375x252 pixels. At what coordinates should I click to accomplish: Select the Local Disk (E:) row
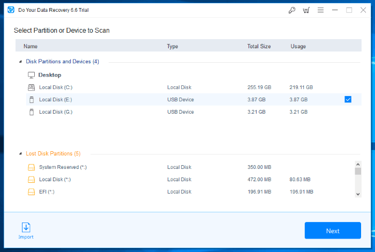tap(194, 100)
